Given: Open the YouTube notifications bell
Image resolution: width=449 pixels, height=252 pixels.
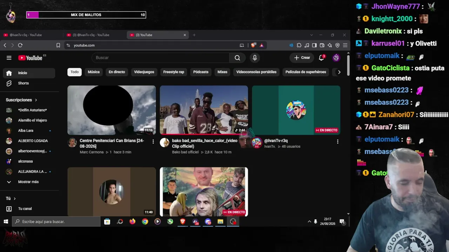Looking at the screenshot, I should 321,58.
